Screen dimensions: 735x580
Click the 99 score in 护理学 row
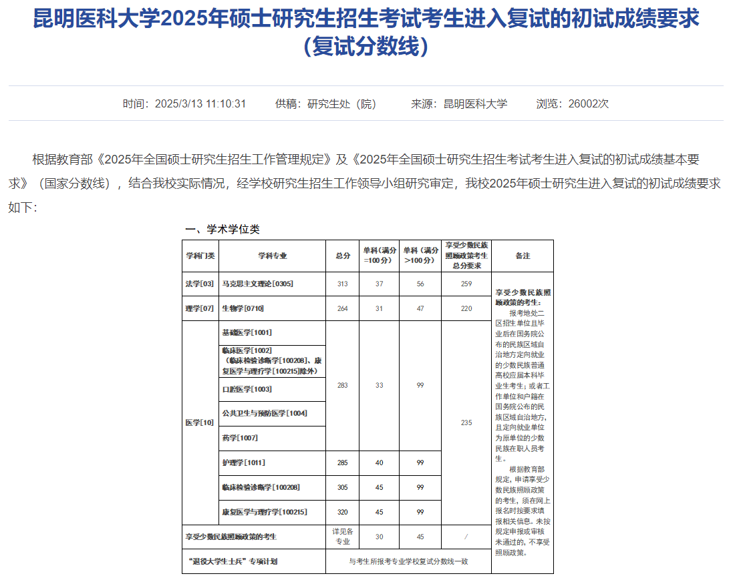point(420,463)
